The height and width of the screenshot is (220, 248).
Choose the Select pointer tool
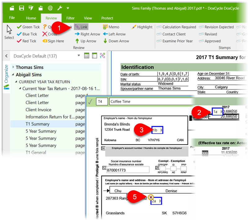point(9,32)
